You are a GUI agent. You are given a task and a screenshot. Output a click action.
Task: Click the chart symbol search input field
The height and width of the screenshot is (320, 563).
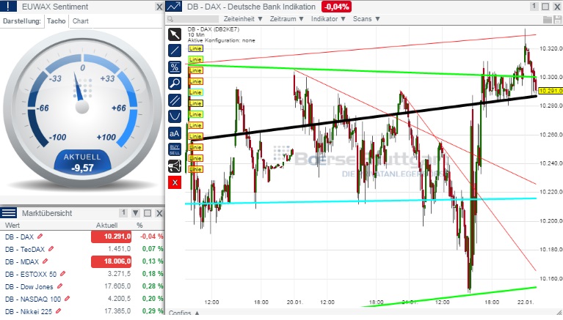point(196,19)
